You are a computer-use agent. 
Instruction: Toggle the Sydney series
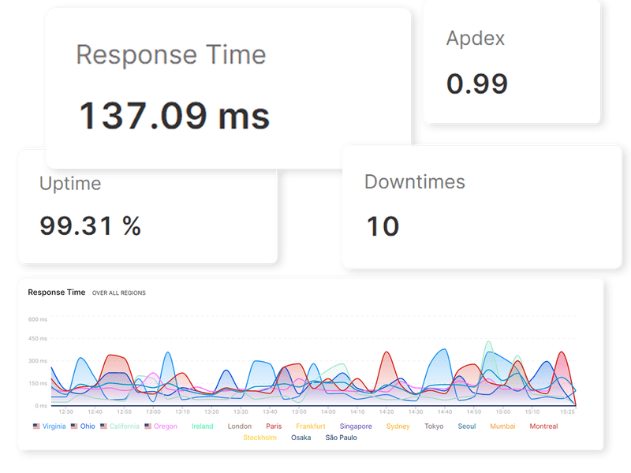(398, 426)
